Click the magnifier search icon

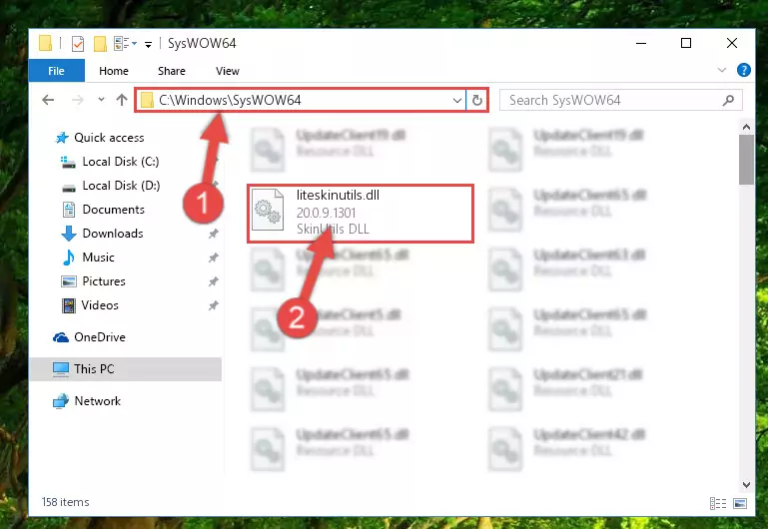(728, 101)
